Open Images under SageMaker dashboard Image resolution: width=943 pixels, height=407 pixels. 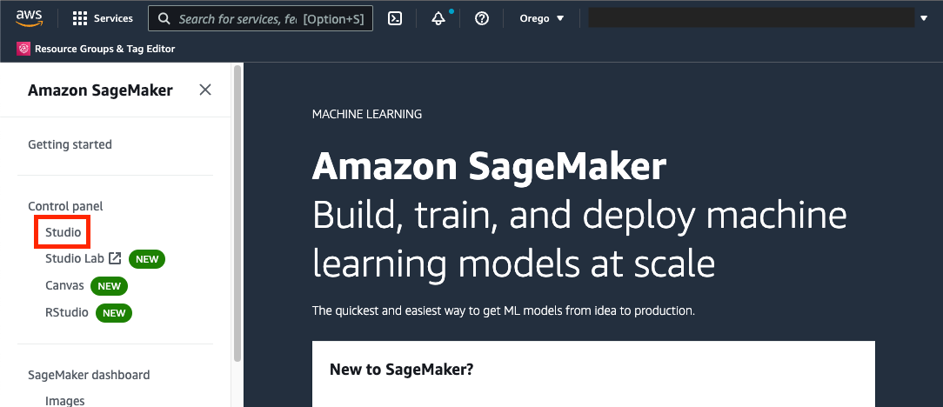[x=65, y=400]
